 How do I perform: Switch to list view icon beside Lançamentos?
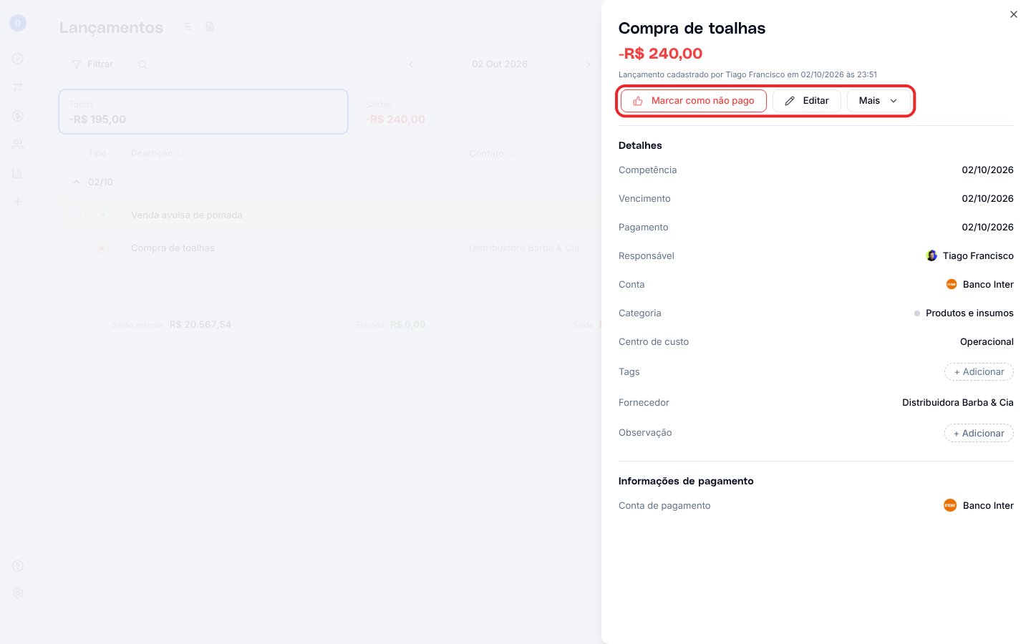coord(187,27)
